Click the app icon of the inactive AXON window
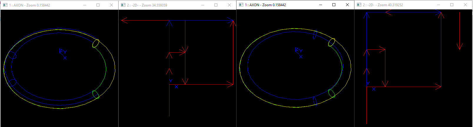The height and width of the screenshot is (127, 473). coord(5,5)
